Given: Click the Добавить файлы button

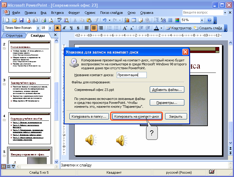Looking at the screenshot, I should pyautogui.click(x=167, y=90).
